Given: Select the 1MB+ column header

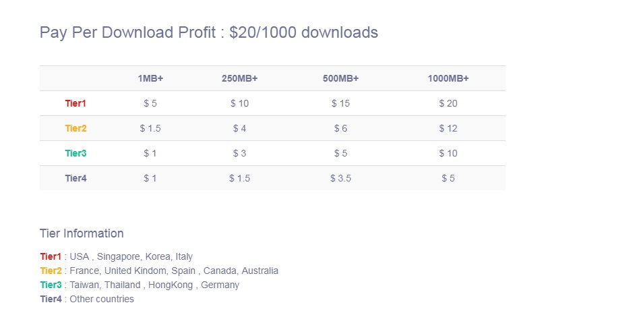Looking at the screenshot, I should pos(150,78).
